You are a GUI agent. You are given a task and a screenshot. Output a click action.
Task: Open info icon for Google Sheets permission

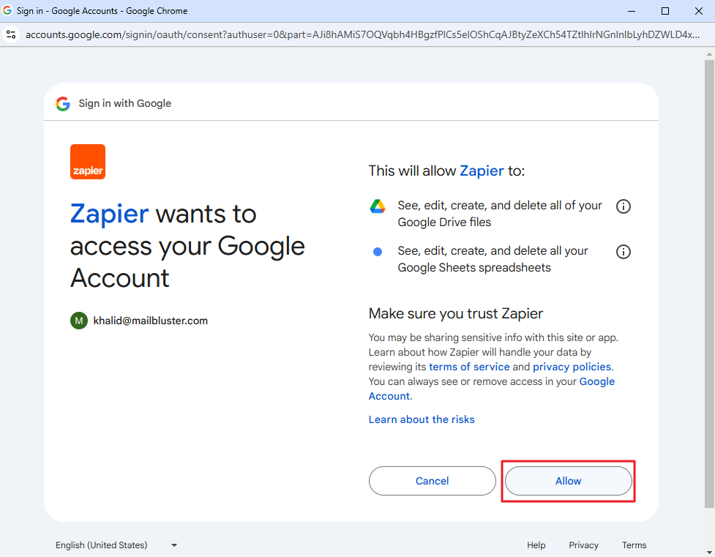tap(624, 252)
